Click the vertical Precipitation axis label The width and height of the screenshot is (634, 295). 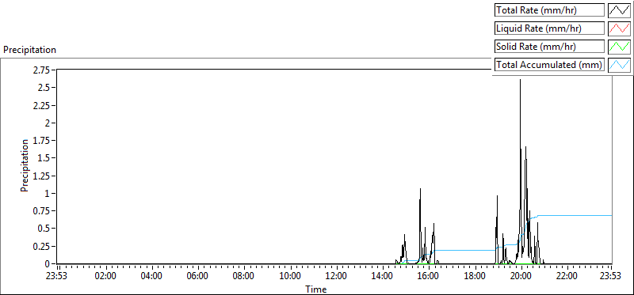[x=25, y=166]
